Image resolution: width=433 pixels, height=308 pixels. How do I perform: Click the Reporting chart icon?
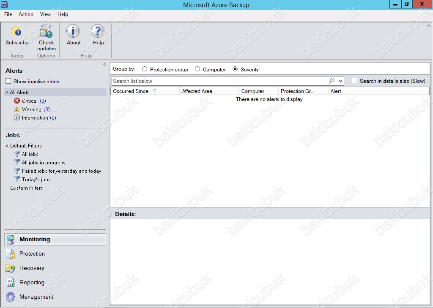point(11,282)
